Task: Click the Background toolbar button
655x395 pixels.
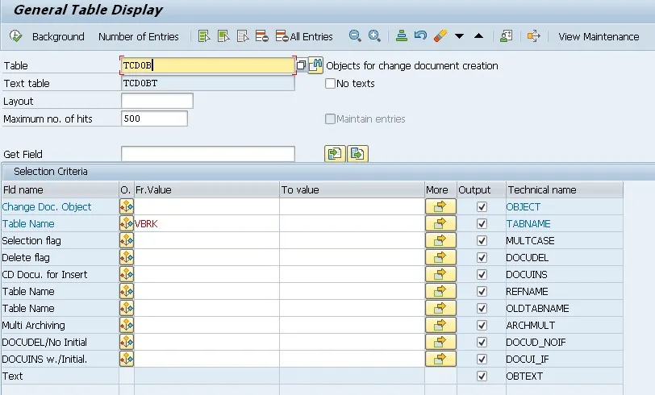Action: coord(58,37)
